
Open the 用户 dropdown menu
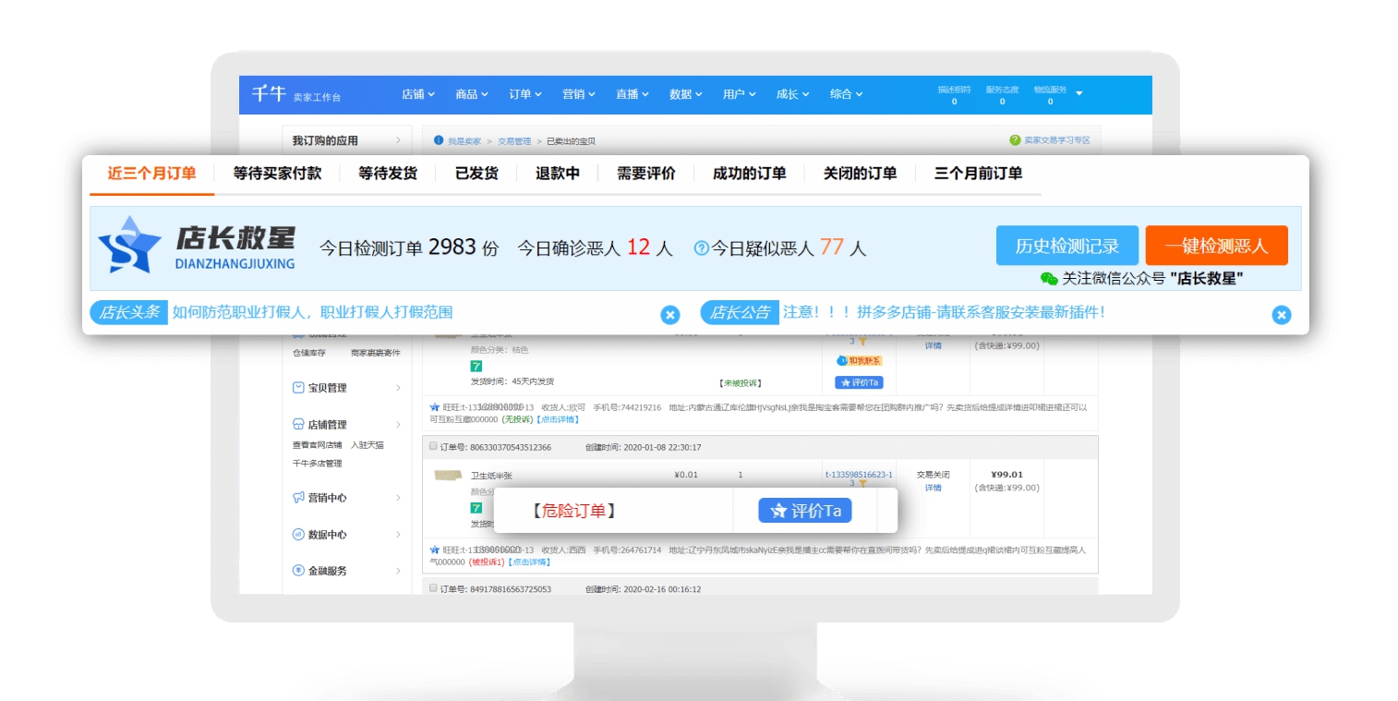click(x=738, y=94)
